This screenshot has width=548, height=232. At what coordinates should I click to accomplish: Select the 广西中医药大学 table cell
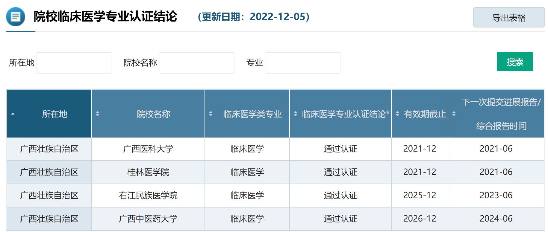pos(148,219)
